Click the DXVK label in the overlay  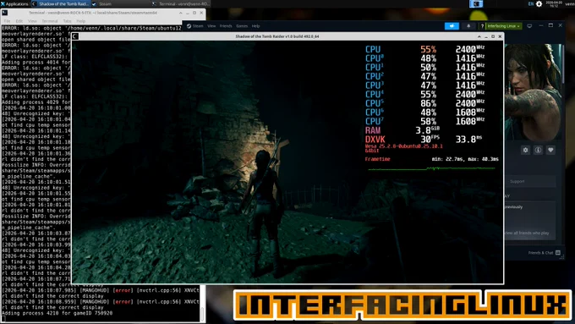(x=375, y=140)
